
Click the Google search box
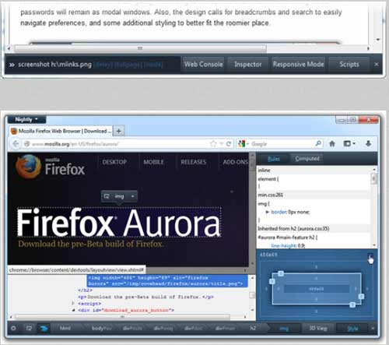click(x=282, y=144)
